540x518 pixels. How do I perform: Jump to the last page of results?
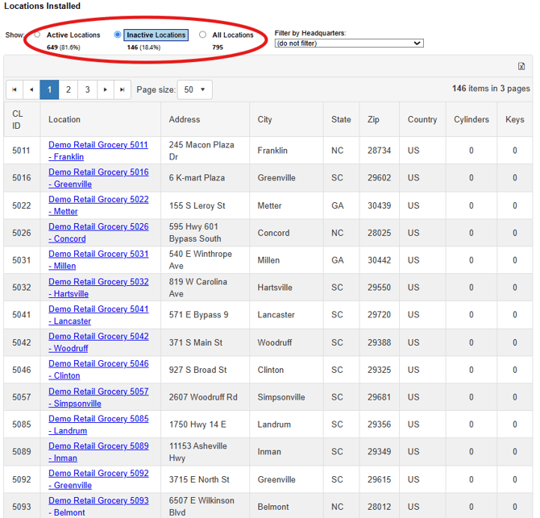[123, 90]
